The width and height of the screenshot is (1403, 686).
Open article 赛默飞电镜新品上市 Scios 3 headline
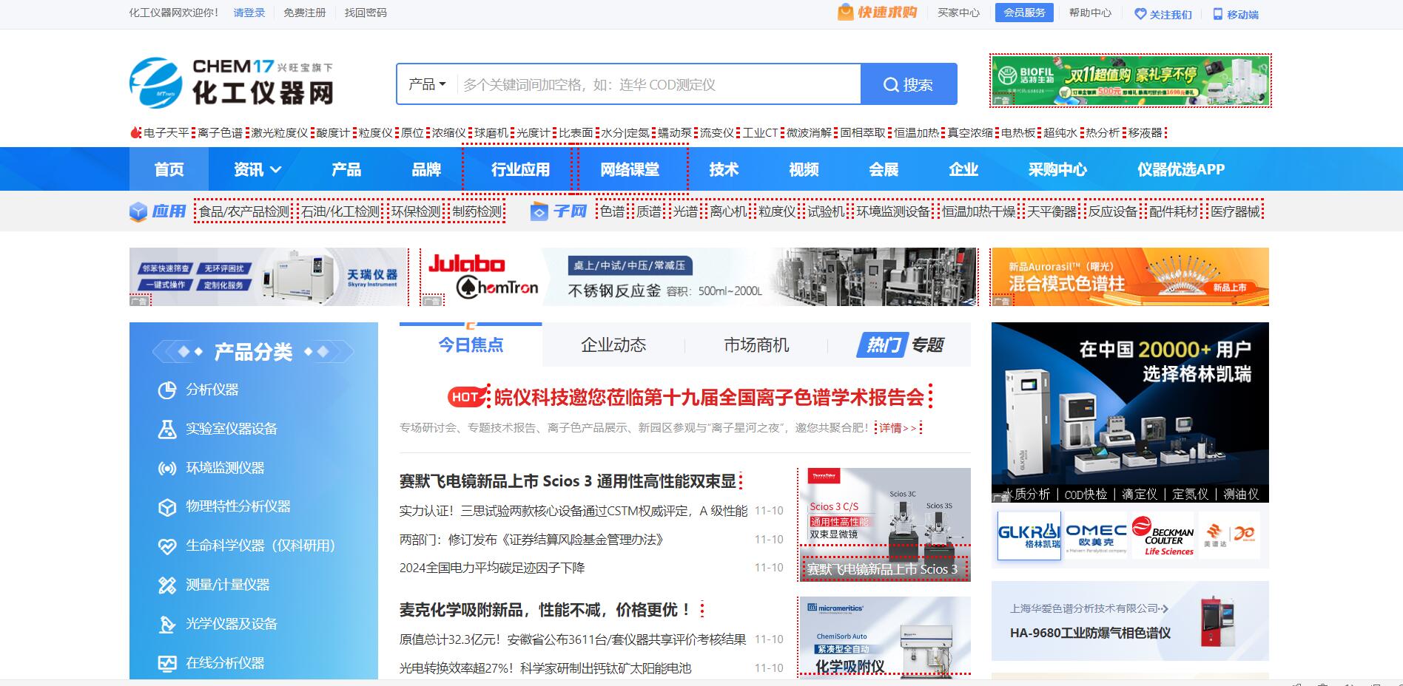pyautogui.click(x=568, y=481)
